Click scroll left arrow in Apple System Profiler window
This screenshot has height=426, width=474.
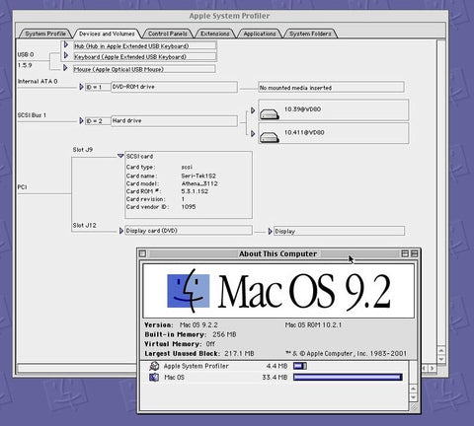pyautogui.click(x=425, y=368)
